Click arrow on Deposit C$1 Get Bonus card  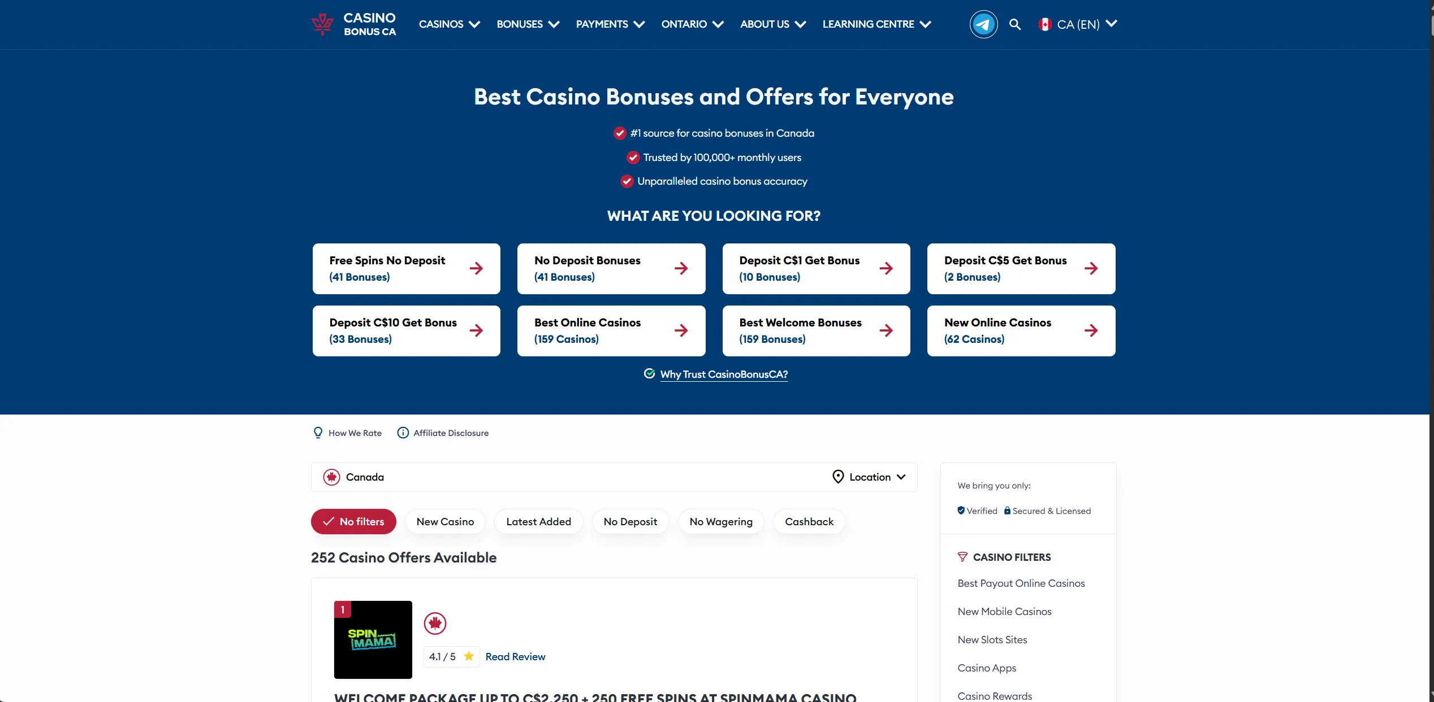(886, 268)
